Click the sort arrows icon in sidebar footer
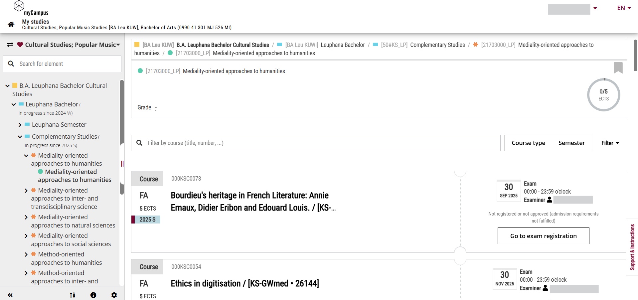This screenshot has height=300, width=638. (x=72, y=295)
